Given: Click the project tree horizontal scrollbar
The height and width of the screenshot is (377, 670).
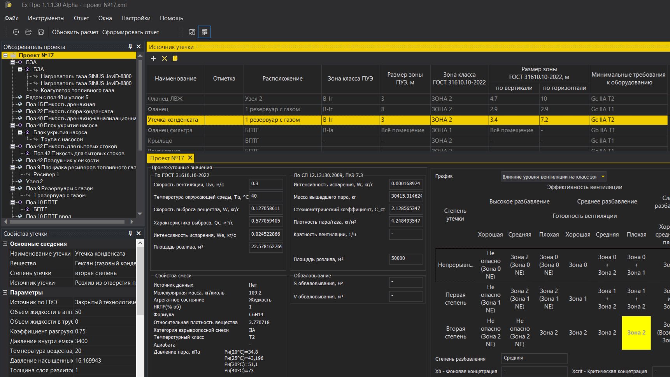Looking at the screenshot, I should click(67, 222).
